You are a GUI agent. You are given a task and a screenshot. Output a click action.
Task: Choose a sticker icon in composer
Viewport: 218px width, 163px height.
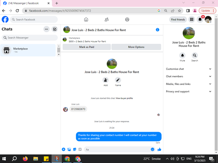click(x=75, y=150)
